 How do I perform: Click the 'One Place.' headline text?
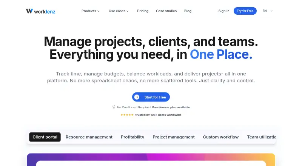pyautogui.click(x=221, y=54)
